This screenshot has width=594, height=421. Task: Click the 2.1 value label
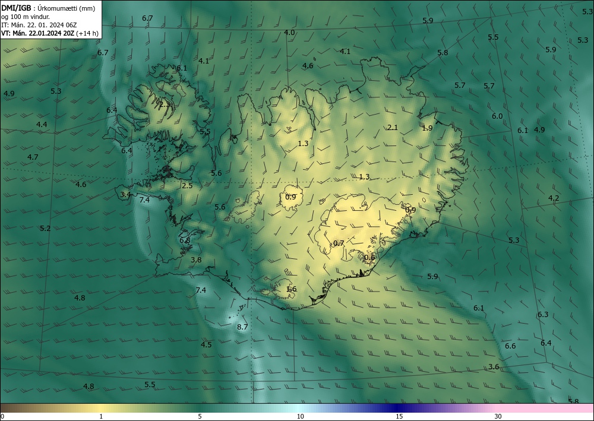coord(393,127)
